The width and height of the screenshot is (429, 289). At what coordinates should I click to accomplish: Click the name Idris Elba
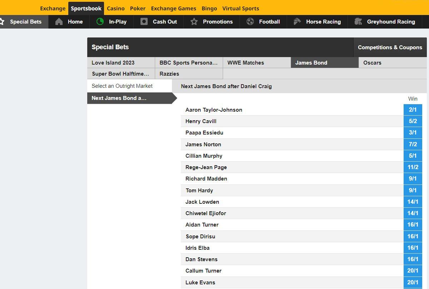point(197,248)
